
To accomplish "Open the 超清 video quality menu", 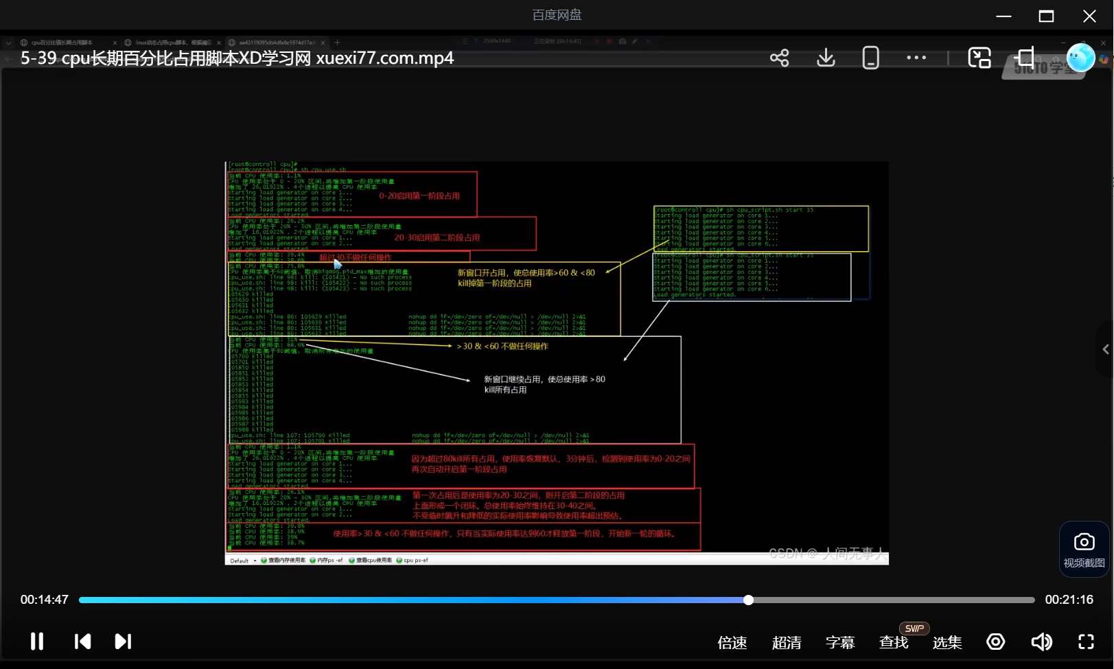I will (x=787, y=643).
